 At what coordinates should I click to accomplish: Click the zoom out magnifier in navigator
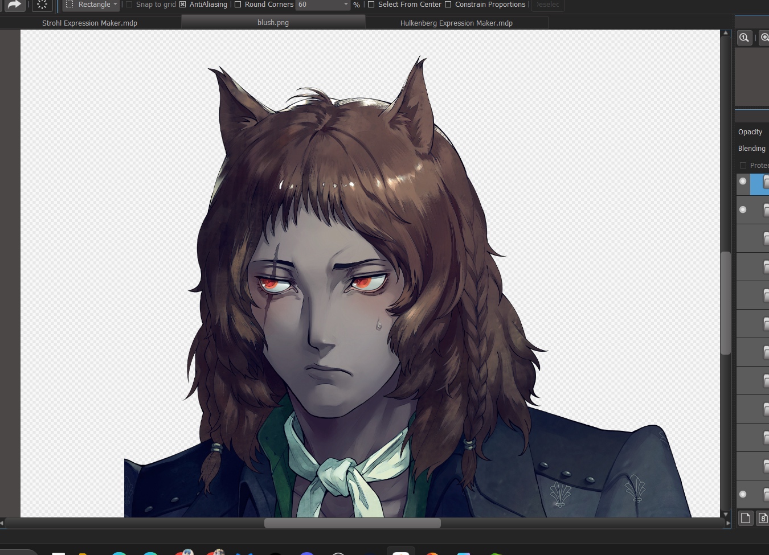[x=744, y=38]
